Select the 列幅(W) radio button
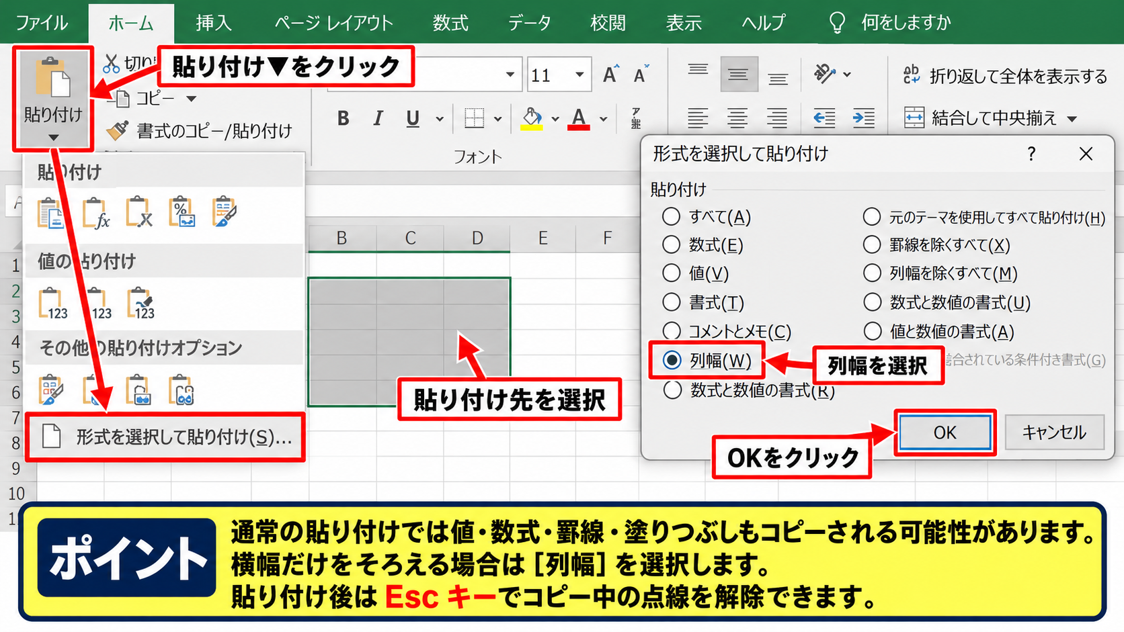1124x632 pixels. [671, 361]
